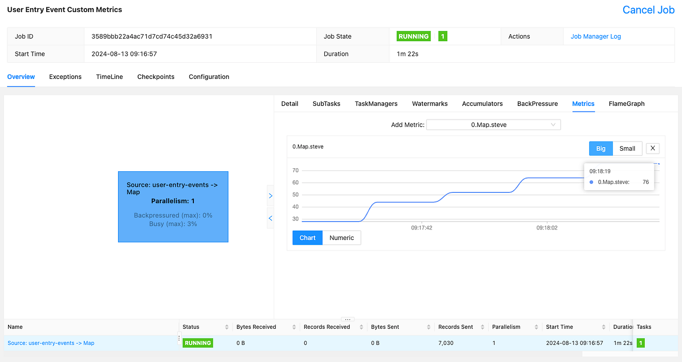This screenshot has height=362, width=682.
Task: Switch the metric chart size to Small
Action: click(x=627, y=148)
